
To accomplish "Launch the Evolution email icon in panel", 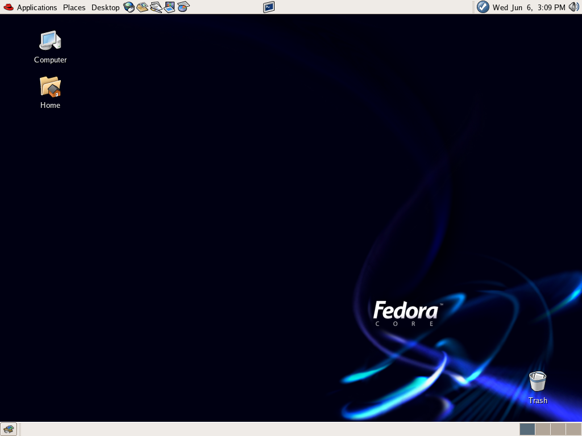I will [142, 7].
